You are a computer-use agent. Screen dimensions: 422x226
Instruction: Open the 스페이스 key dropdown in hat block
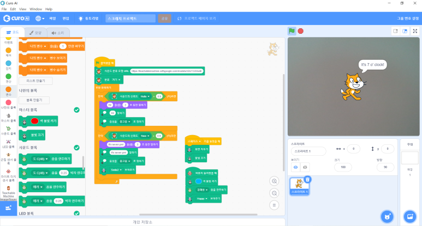(x=194, y=141)
